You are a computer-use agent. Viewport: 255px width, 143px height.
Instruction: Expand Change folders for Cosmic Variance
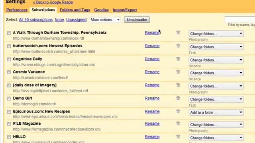pos(216,73)
